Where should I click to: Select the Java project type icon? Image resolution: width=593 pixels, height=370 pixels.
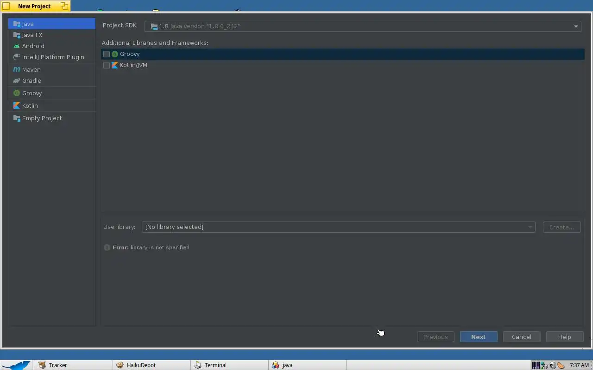17,24
